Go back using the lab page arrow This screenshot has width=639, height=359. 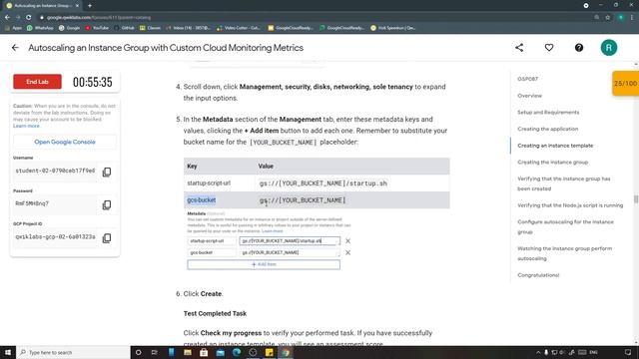15,48
